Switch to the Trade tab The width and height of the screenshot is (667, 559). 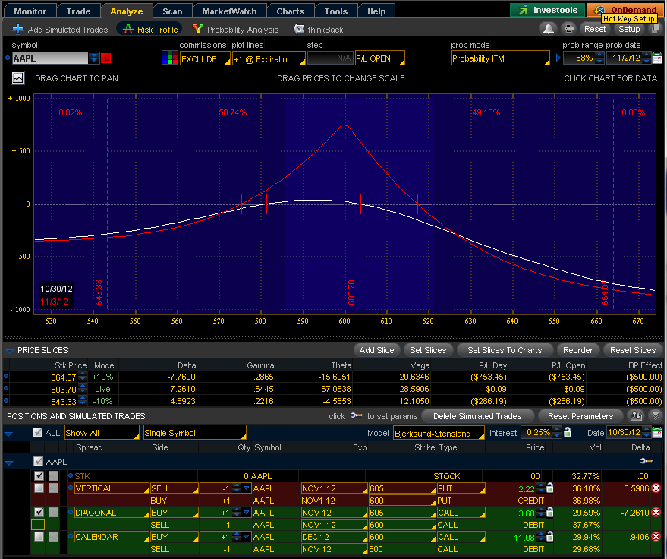point(78,11)
